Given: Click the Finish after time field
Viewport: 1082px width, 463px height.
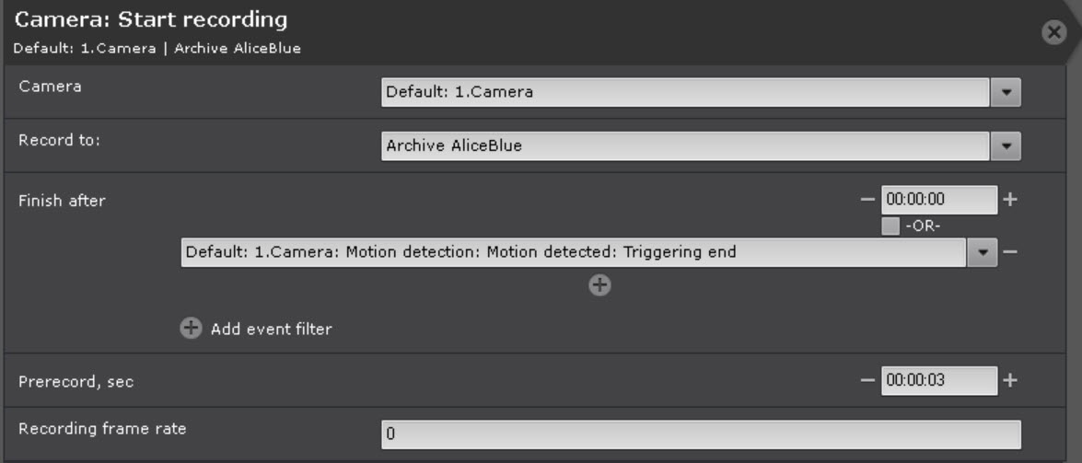Looking at the screenshot, I should [938, 199].
